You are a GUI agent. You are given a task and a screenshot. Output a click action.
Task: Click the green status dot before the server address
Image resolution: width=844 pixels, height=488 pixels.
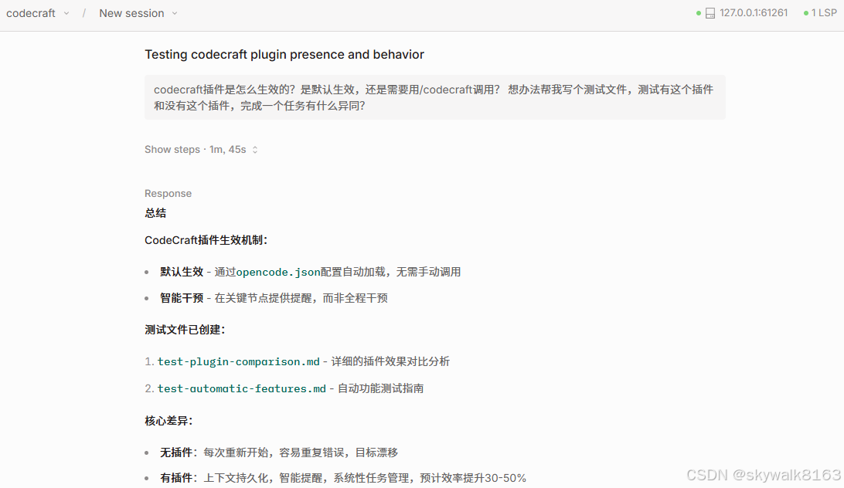(x=698, y=13)
